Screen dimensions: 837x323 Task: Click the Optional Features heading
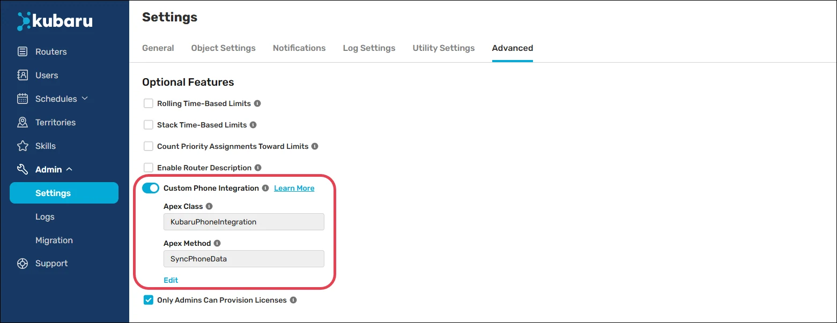pyautogui.click(x=188, y=82)
